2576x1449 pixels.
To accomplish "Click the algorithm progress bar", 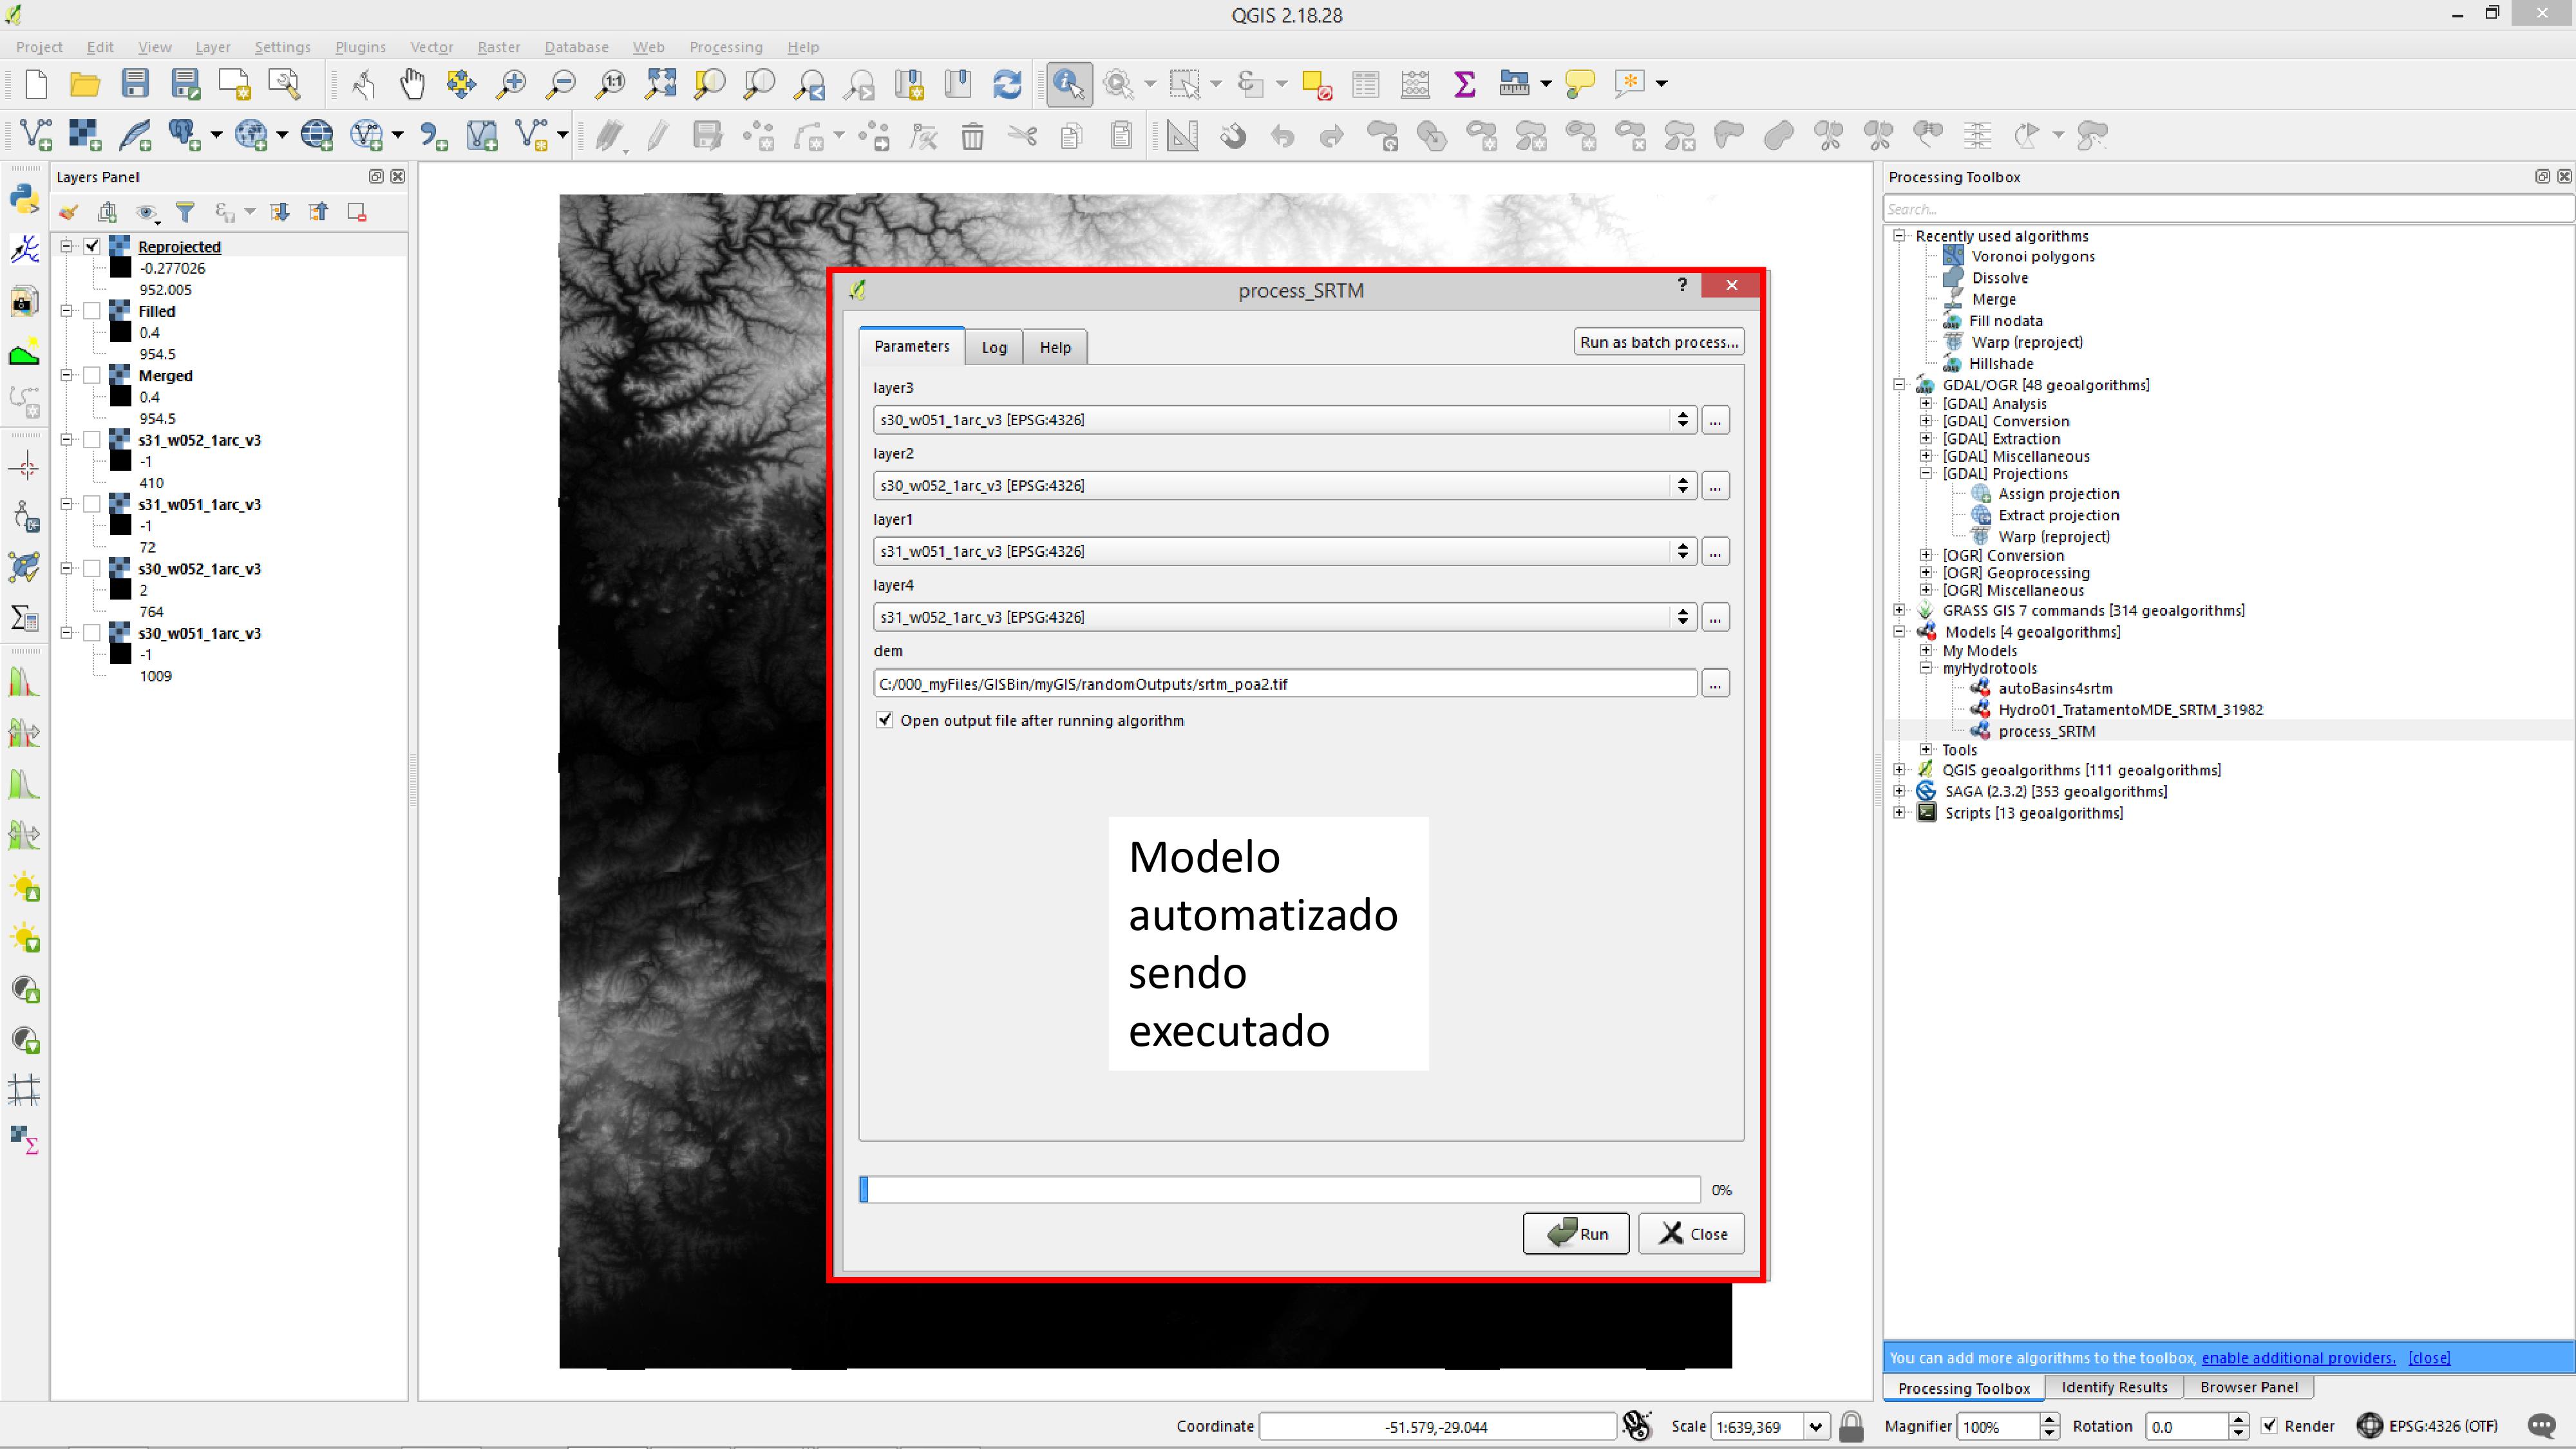I will 1280,1189.
